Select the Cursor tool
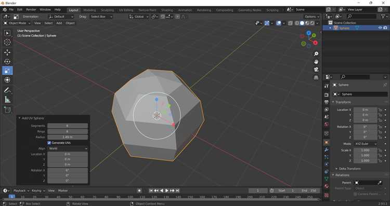390x206 pixels. (7, 42)
